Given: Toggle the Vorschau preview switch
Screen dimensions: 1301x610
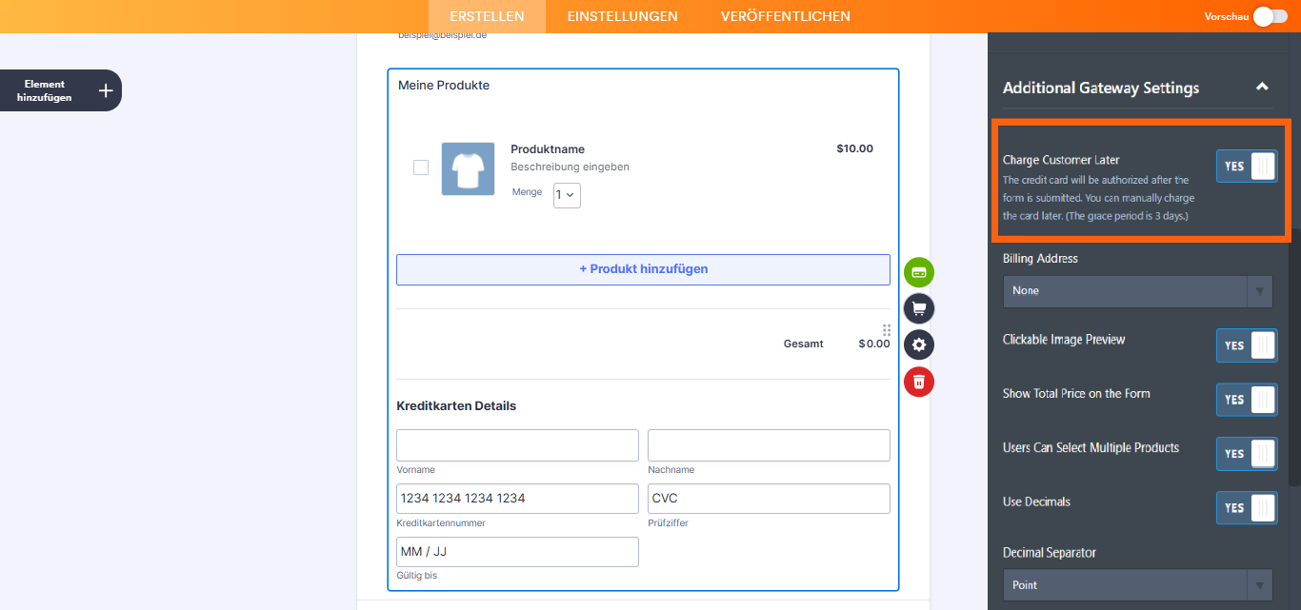Looking at the screenshot, I should (x=1270, y=16).
